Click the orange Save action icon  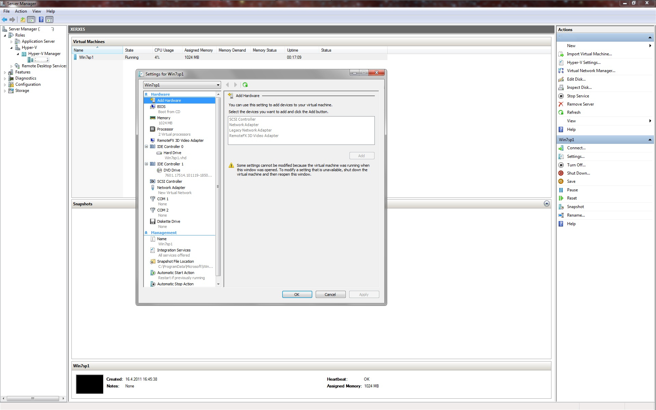[x=561, y=181]
